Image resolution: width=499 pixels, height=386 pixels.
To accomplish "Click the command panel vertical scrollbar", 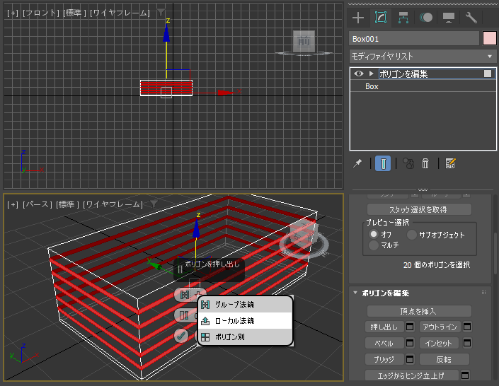I will [495, 255].
